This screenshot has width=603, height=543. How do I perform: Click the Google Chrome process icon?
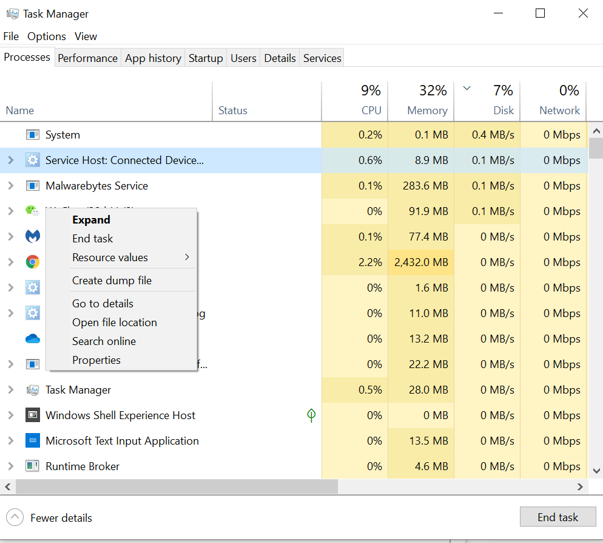(33, 262)
